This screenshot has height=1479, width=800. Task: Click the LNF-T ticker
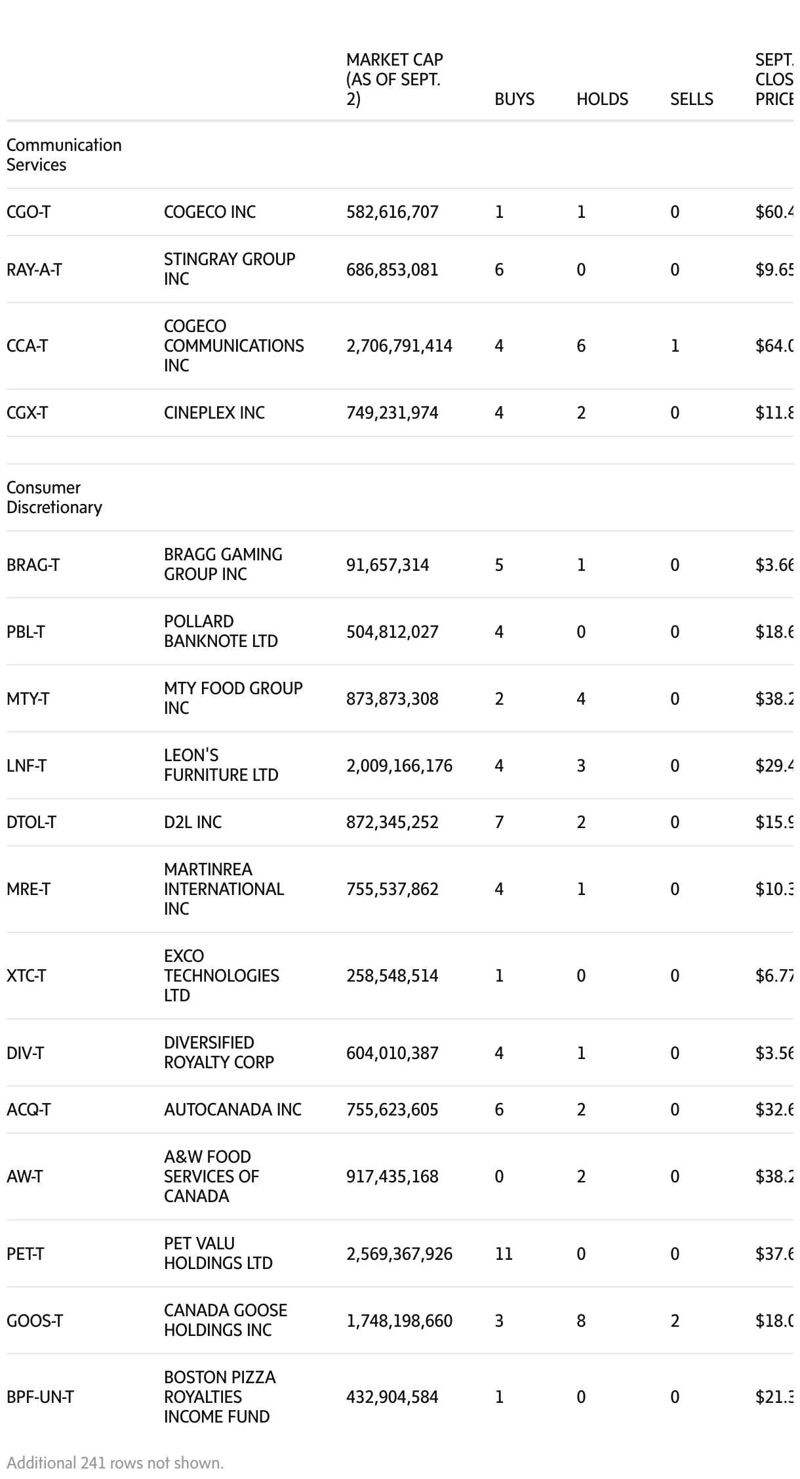click(26, 766)
